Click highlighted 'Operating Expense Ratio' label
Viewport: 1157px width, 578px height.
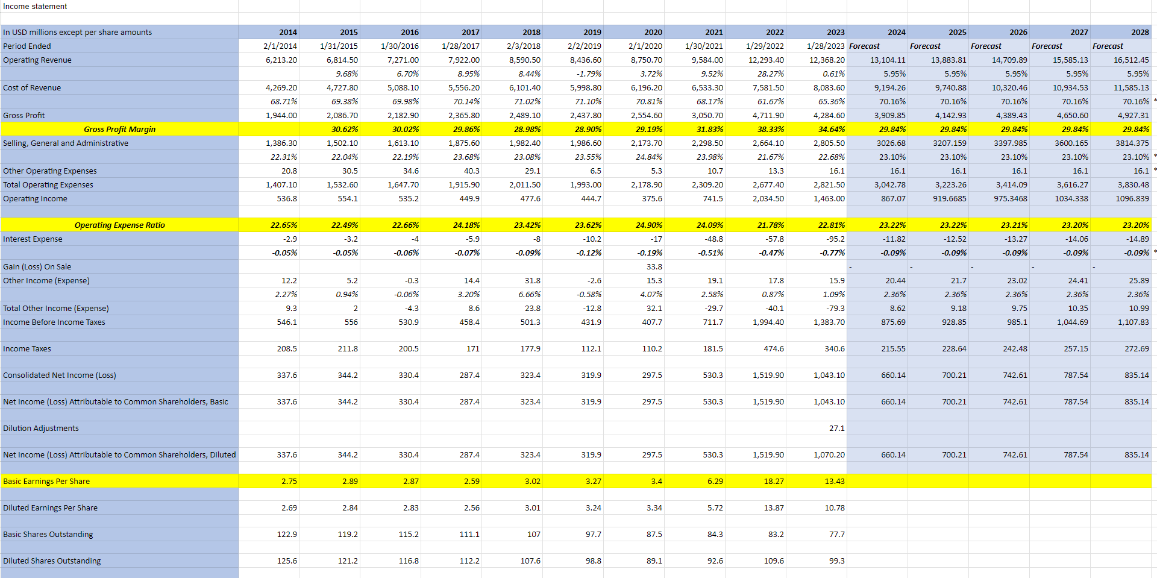coord(119,225)
